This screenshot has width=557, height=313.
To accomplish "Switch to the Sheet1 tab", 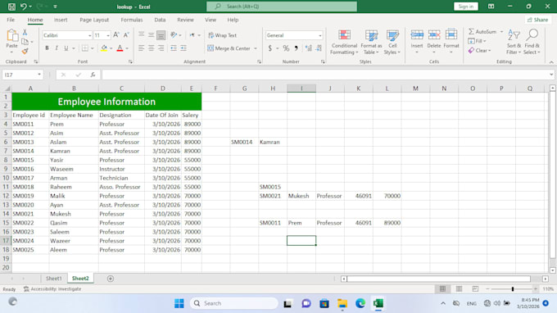I will tap(53, 279).
